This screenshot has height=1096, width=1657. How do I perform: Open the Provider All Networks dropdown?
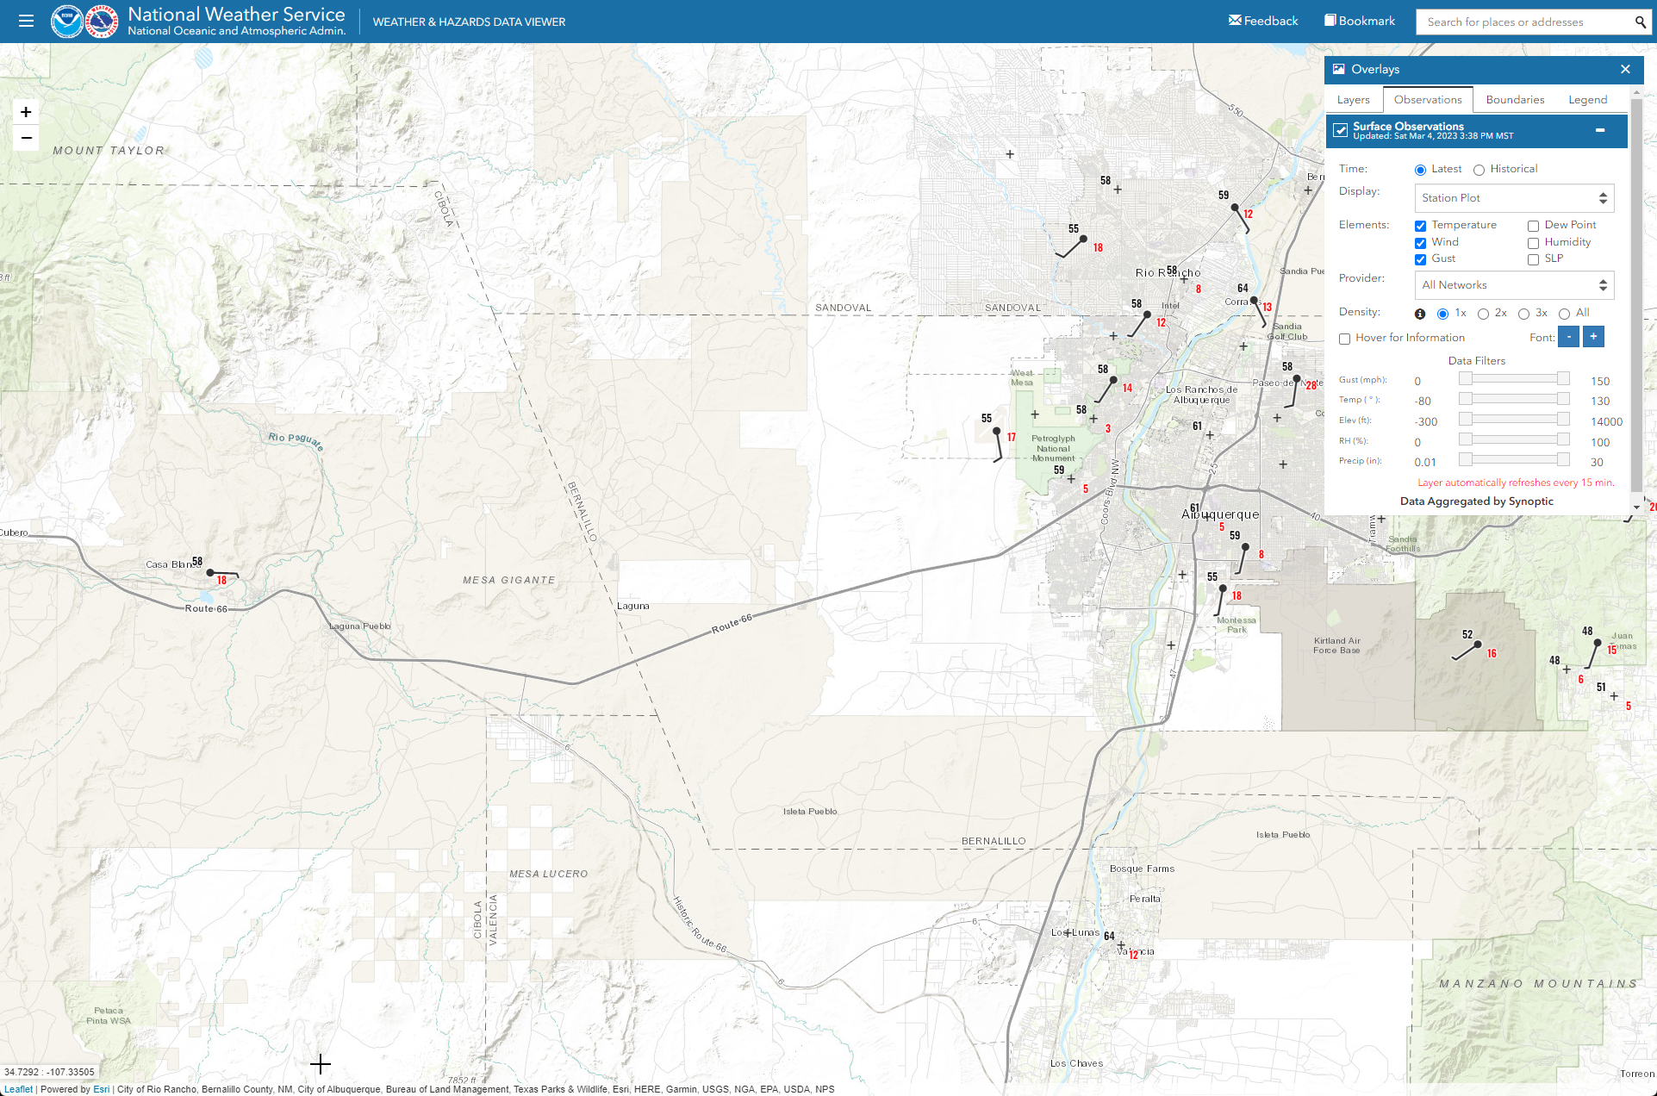tap(1513, 285)
